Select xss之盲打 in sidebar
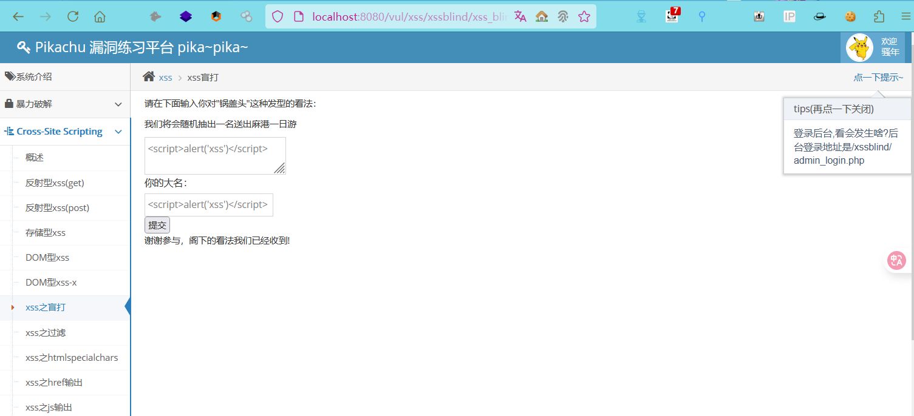Screen dimensions: 914x416 46,307
